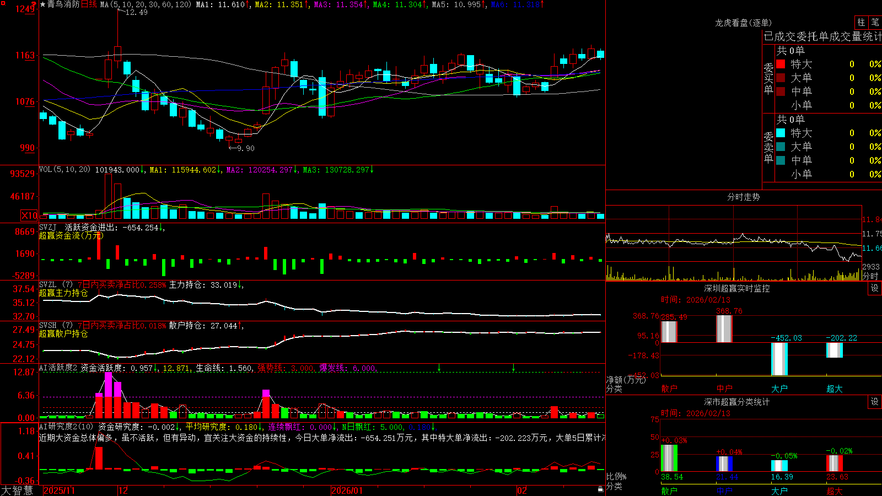Click the first green down arrow in AI活跃度2 panel
The width and height of the screenshot is (882, 496).
439,368
